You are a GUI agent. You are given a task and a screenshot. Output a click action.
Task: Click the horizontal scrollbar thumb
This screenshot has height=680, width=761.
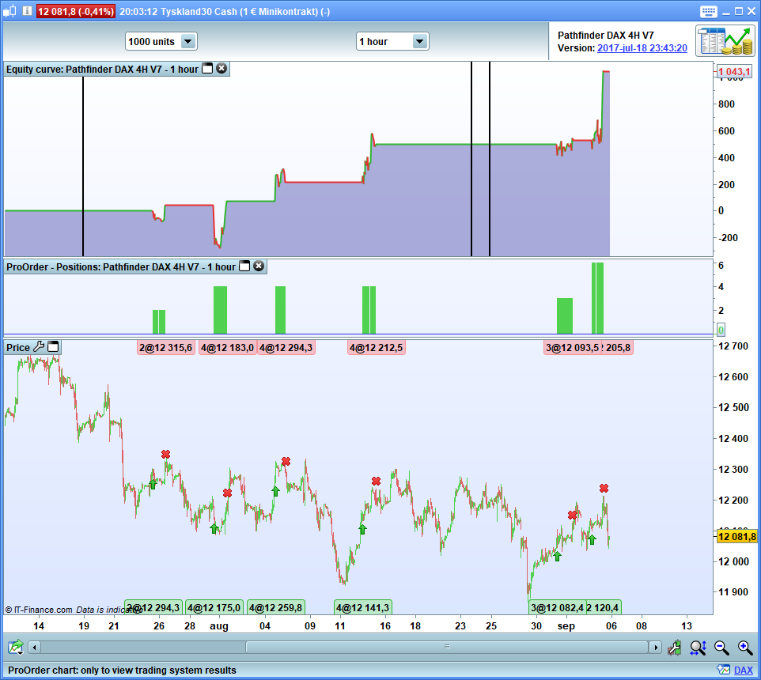pos(447,647)
